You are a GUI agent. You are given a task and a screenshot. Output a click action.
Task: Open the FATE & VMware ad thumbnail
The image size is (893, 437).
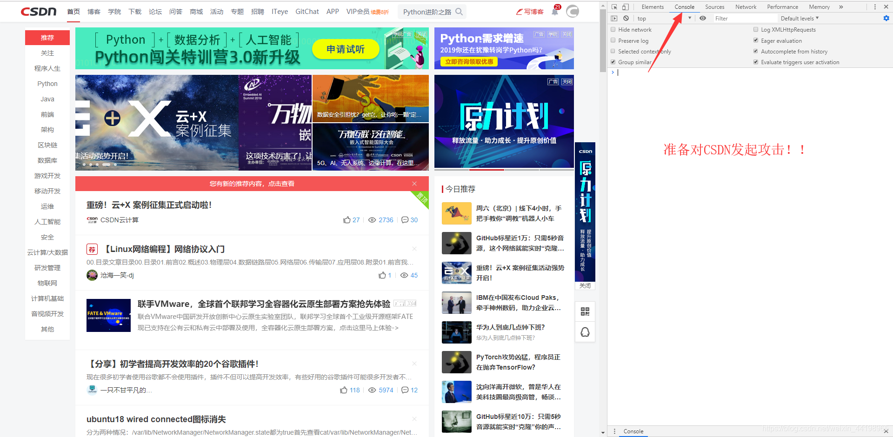coord(108,315)
